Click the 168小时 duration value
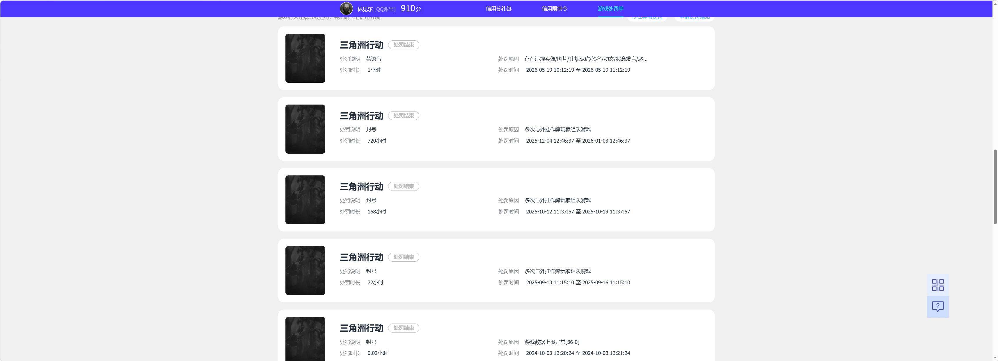 377,211
